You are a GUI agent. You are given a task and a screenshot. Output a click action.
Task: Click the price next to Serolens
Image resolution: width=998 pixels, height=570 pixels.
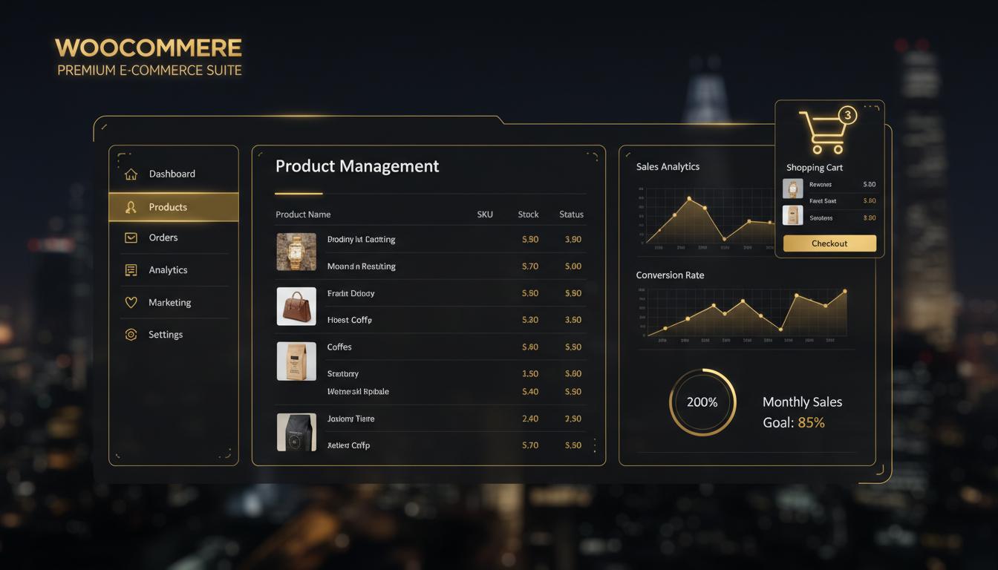pyautogui.click(x=870, y=218)
